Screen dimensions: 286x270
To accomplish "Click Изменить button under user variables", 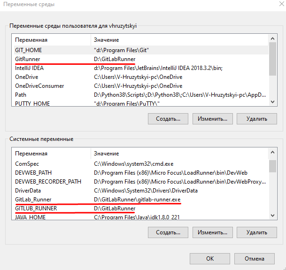I will (x=212, y=119).
